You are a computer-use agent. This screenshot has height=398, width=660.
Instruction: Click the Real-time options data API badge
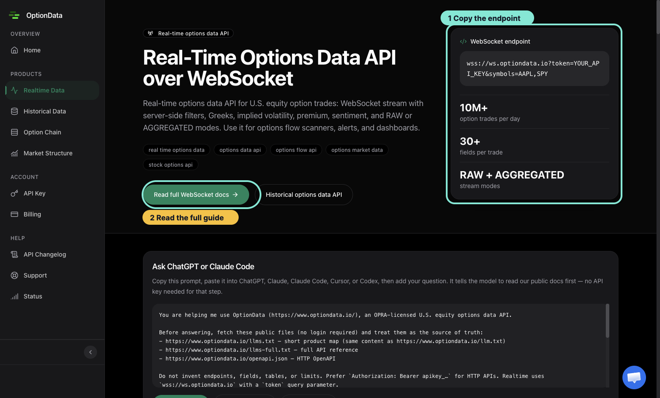188,33
